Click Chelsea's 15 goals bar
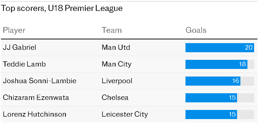259x123 pixels. click(211, 97)
